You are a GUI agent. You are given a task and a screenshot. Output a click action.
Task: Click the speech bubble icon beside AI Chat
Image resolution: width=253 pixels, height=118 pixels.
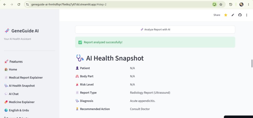(x=6, y=94)
